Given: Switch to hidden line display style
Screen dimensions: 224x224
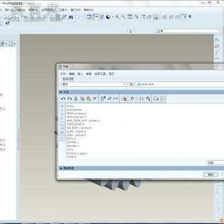Looking at the screenshot, I should (171, 17).
